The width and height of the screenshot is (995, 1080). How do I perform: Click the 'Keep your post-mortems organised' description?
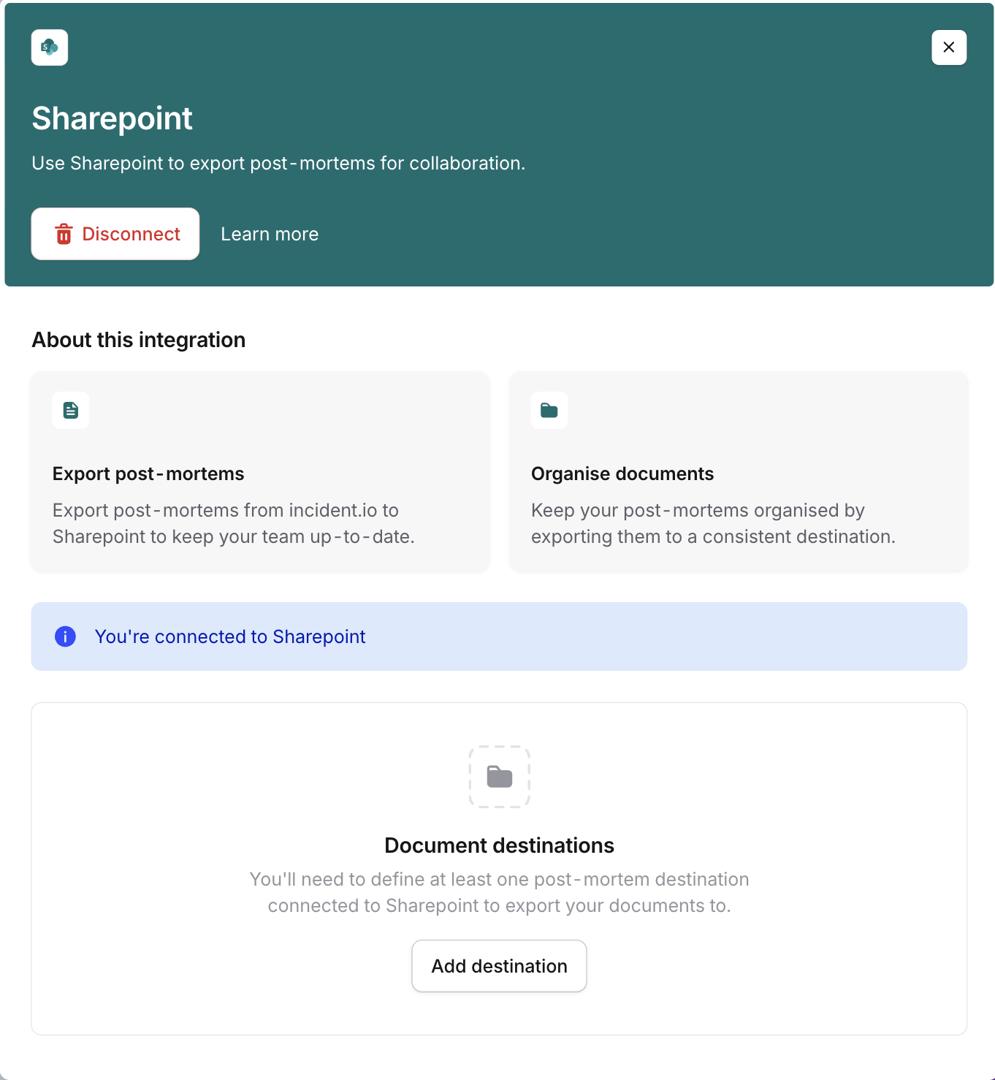(x=713, y=523)
